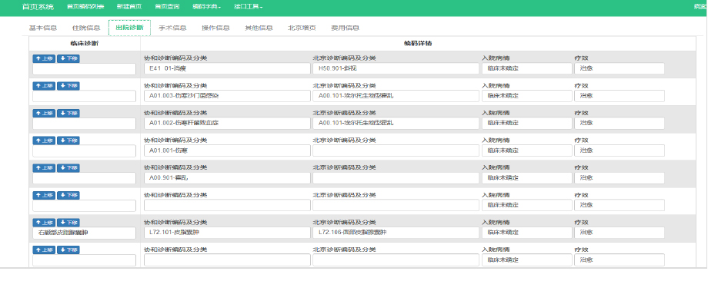Click the 右额部皮脂腺囊肿 clinical diagnosis field
Viewport: 708px width, 291px height.
tap(84, 233)
